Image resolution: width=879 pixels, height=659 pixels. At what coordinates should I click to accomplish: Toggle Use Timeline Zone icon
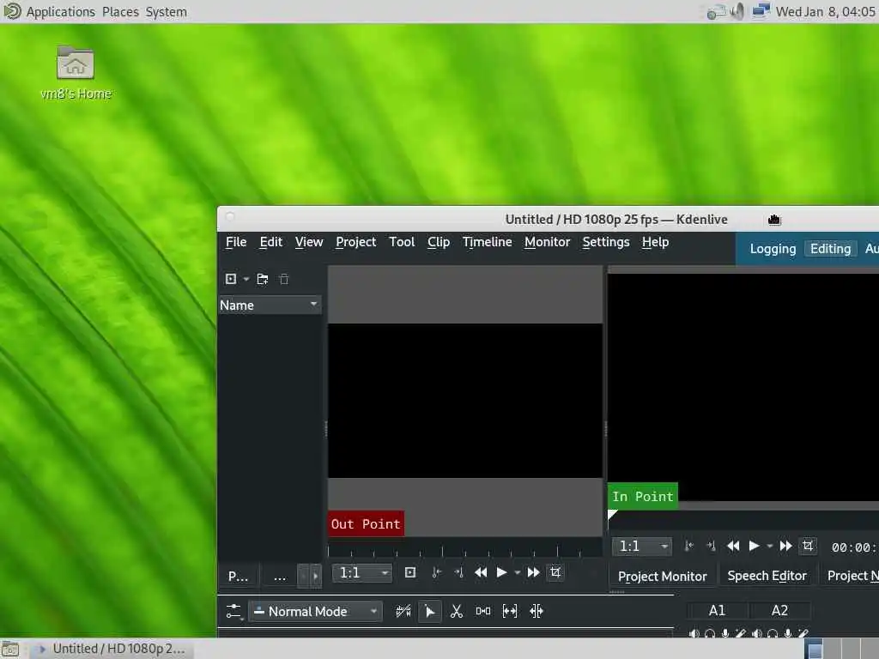tap(403, 611)
